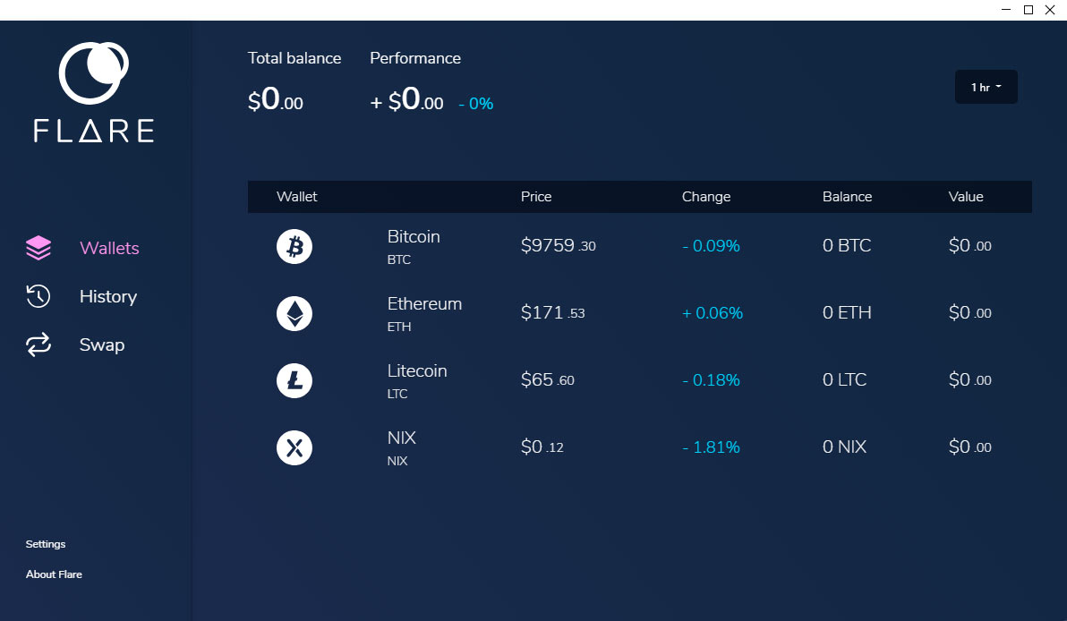The image size is (1067, 621).
Task: Select the NIX coin icon
Action: (294, 447)
